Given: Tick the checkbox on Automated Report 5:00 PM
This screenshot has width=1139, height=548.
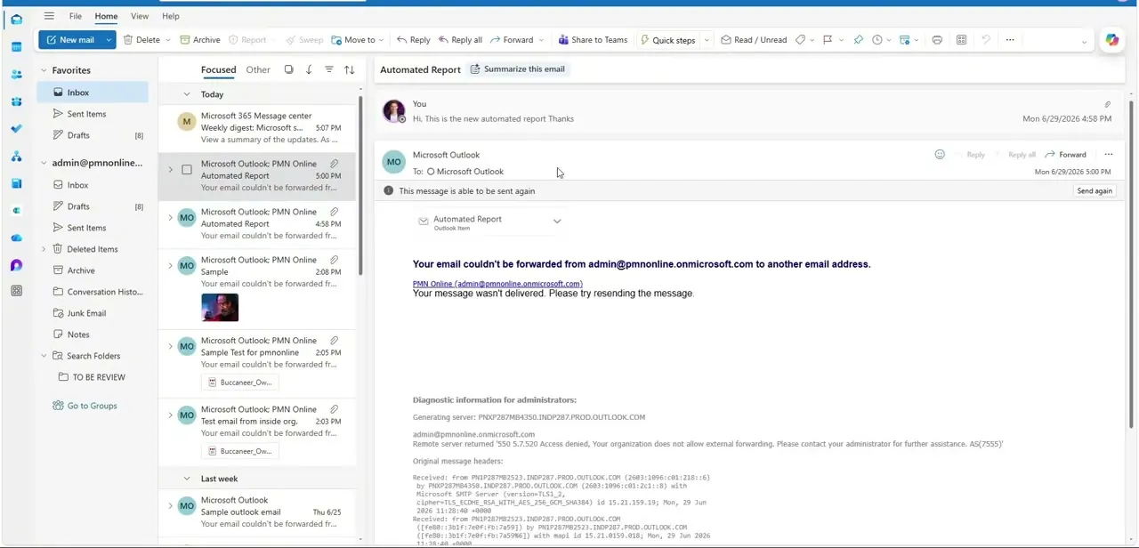Looking at the screenshot, I should [x=187, y=170].
